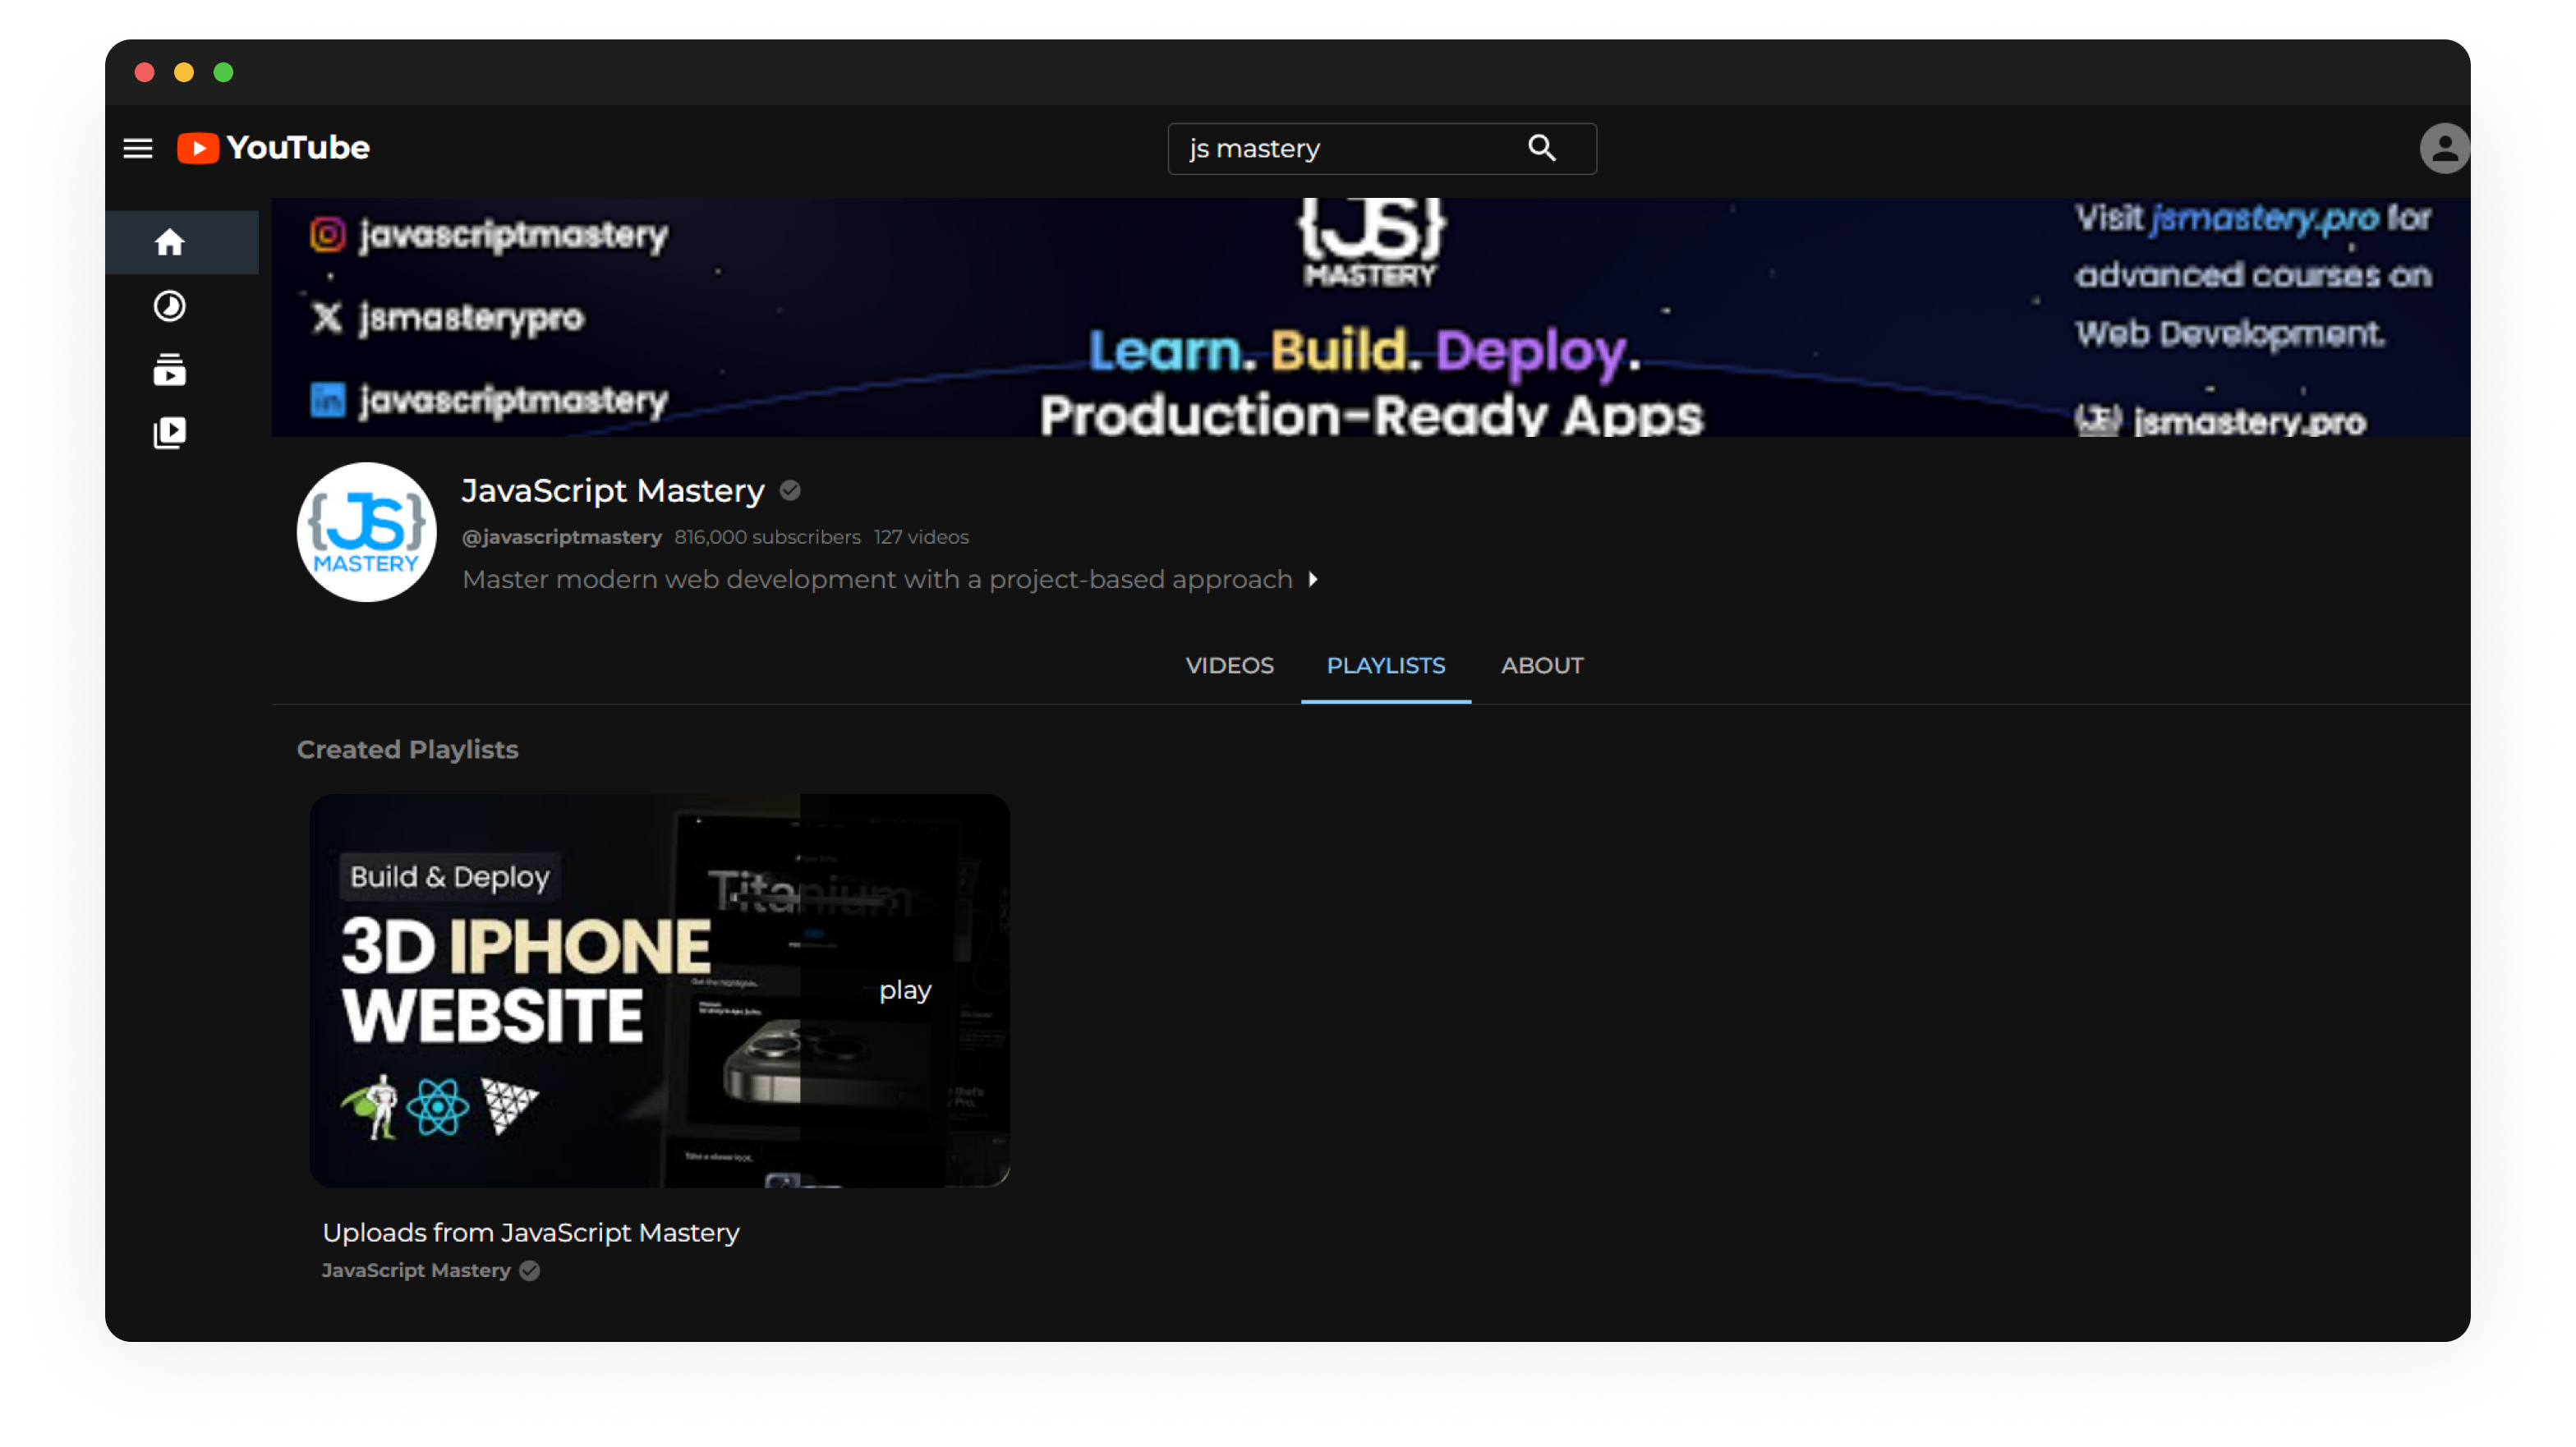2576x1447 pixels.
Task: Click play overlay on playlist thumbnail
Action: [905, 991]
